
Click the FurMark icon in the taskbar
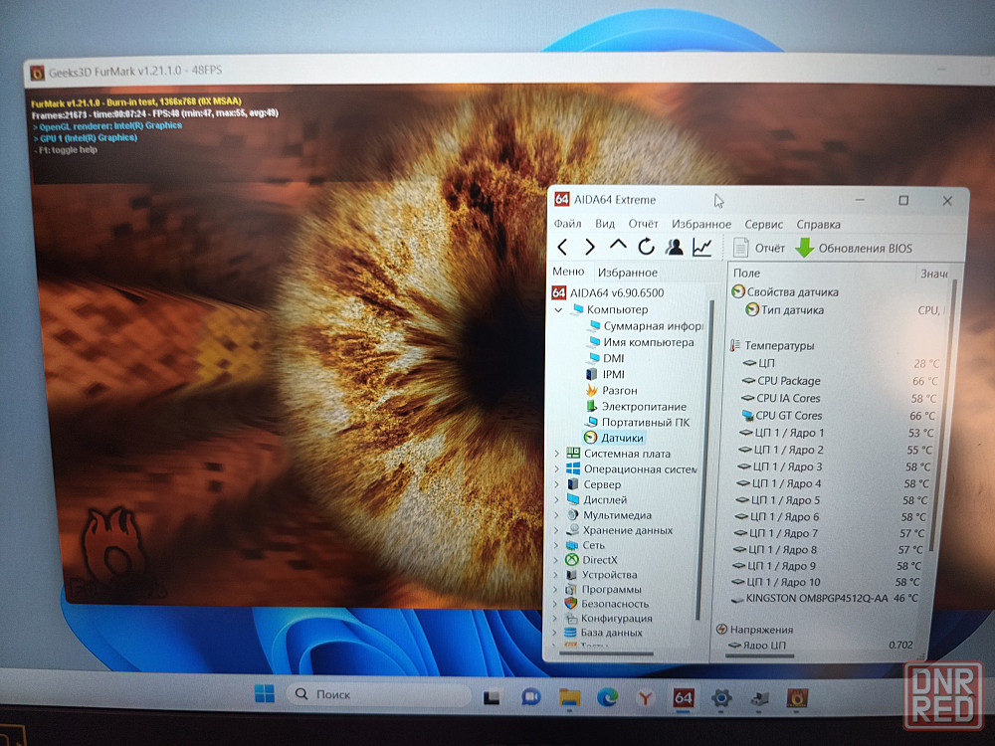click(x=797, y=698)
